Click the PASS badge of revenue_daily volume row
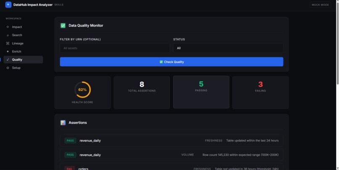The height and width of the screenshot is (170, 339). click(x=70, y=155)
